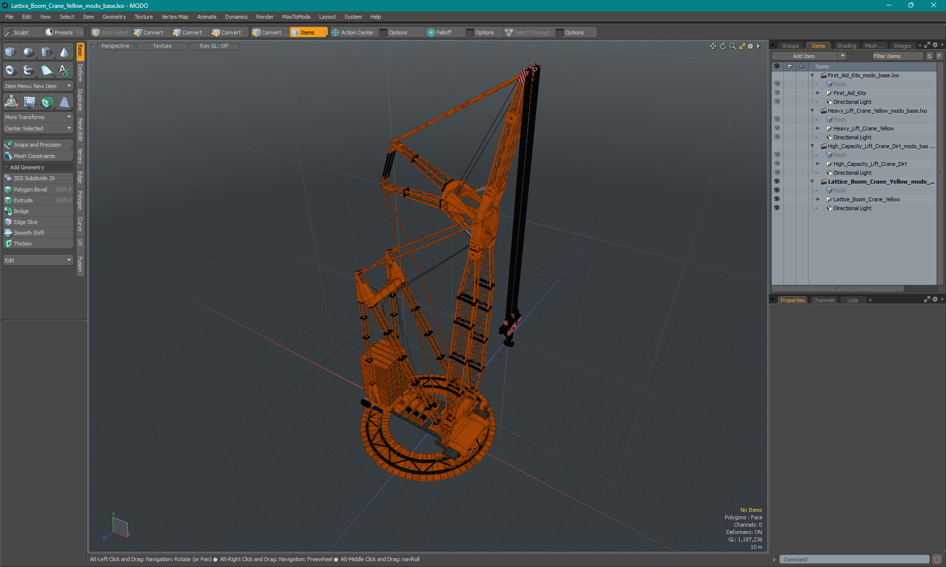Open the Render menu
Viewport: 946px width, 567px height.
click(x=265, y=17)
